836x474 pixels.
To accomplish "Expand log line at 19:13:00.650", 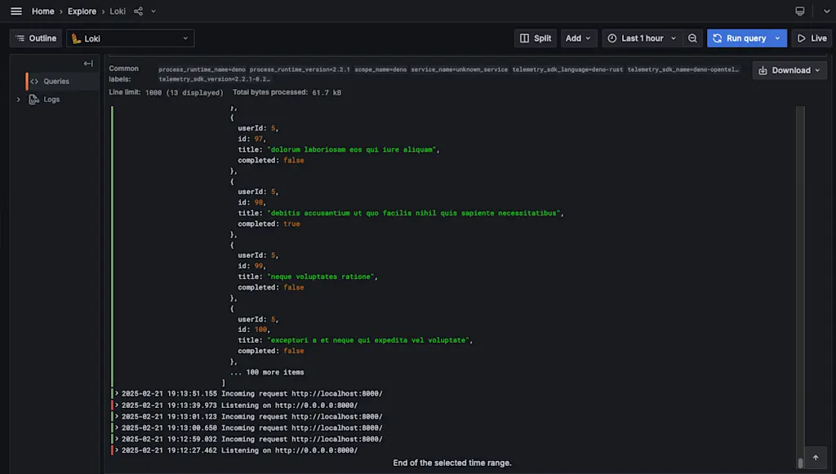I will coord(117,427).
